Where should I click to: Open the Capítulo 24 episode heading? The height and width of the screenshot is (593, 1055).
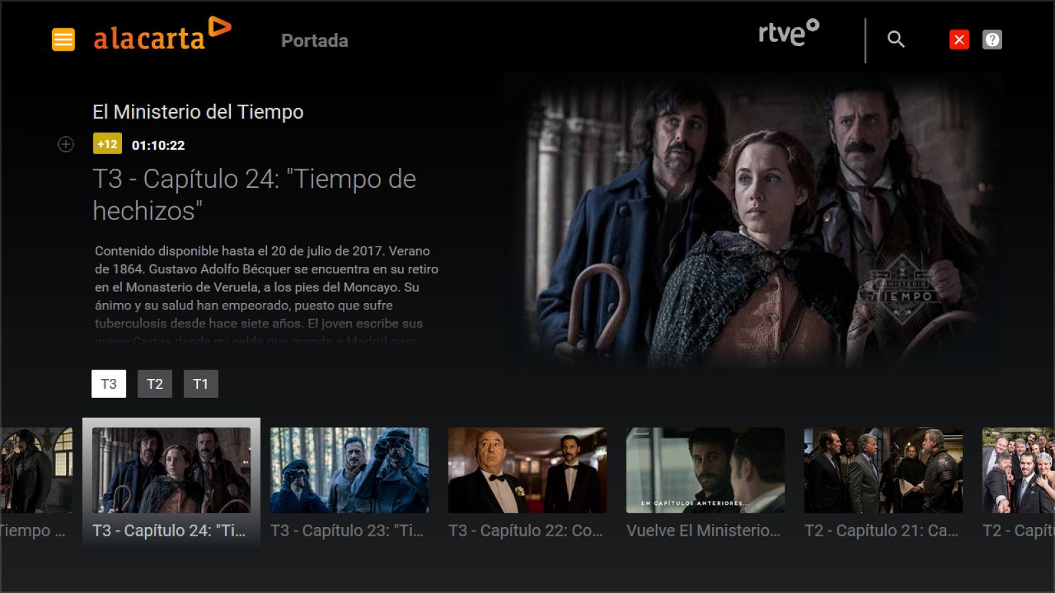tap(255, 194)
